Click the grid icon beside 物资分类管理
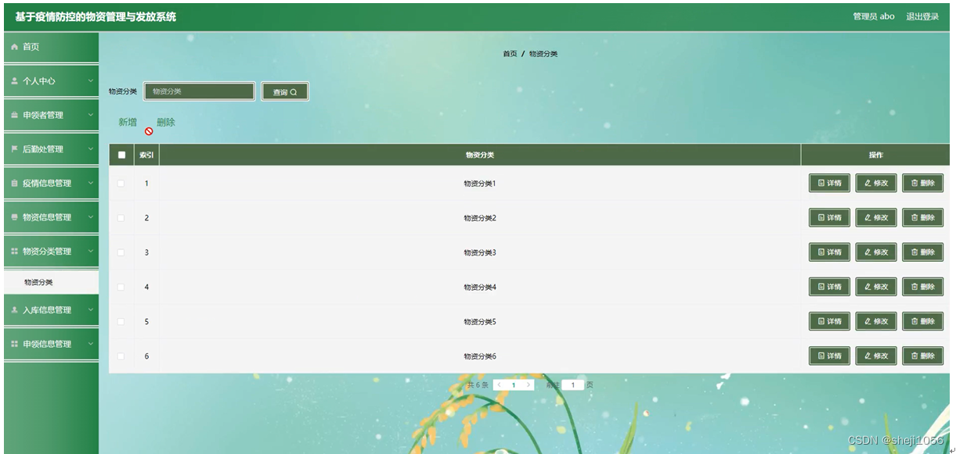The image size is (956, 454). pyautogui.click(x=14, y=252)
